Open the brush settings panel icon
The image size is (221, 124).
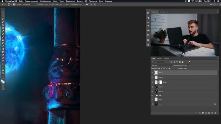(14, 4)
